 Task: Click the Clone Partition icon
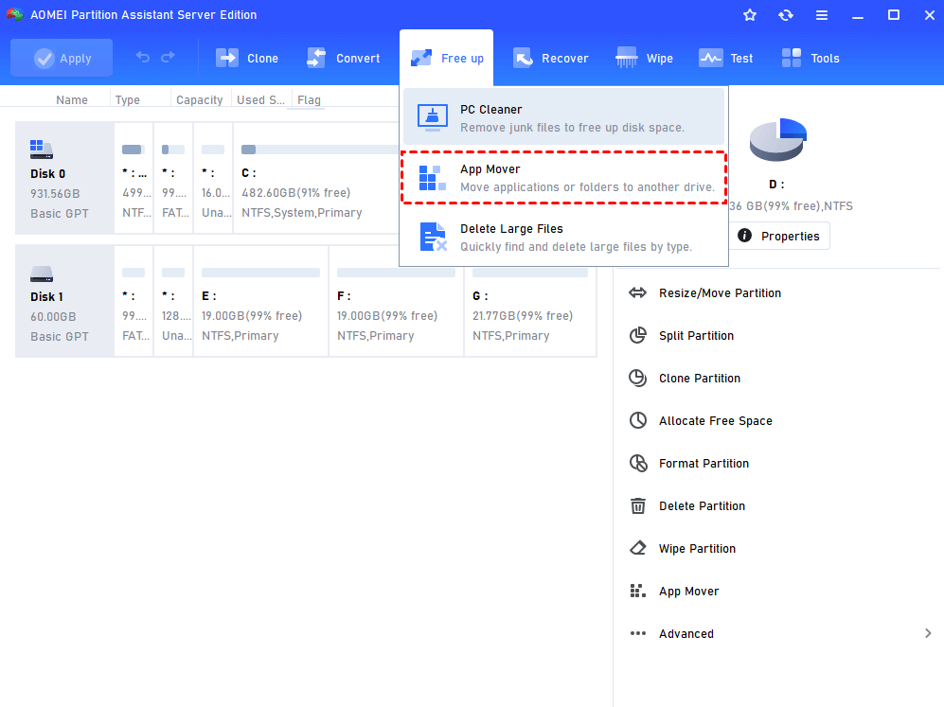637,378
